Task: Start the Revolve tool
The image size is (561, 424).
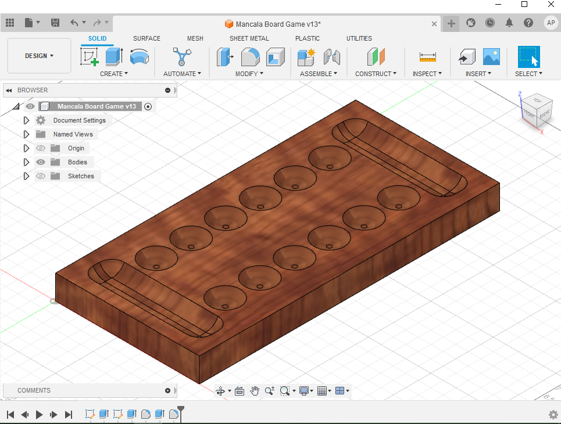Action: [x=139, y=57]
